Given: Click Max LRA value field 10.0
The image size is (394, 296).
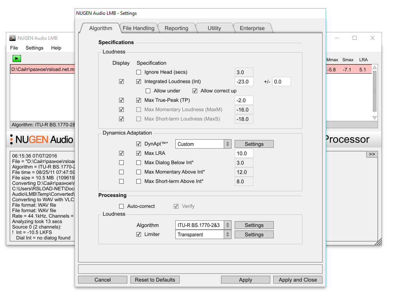Looking at the screenshot, I should (244, 153).
